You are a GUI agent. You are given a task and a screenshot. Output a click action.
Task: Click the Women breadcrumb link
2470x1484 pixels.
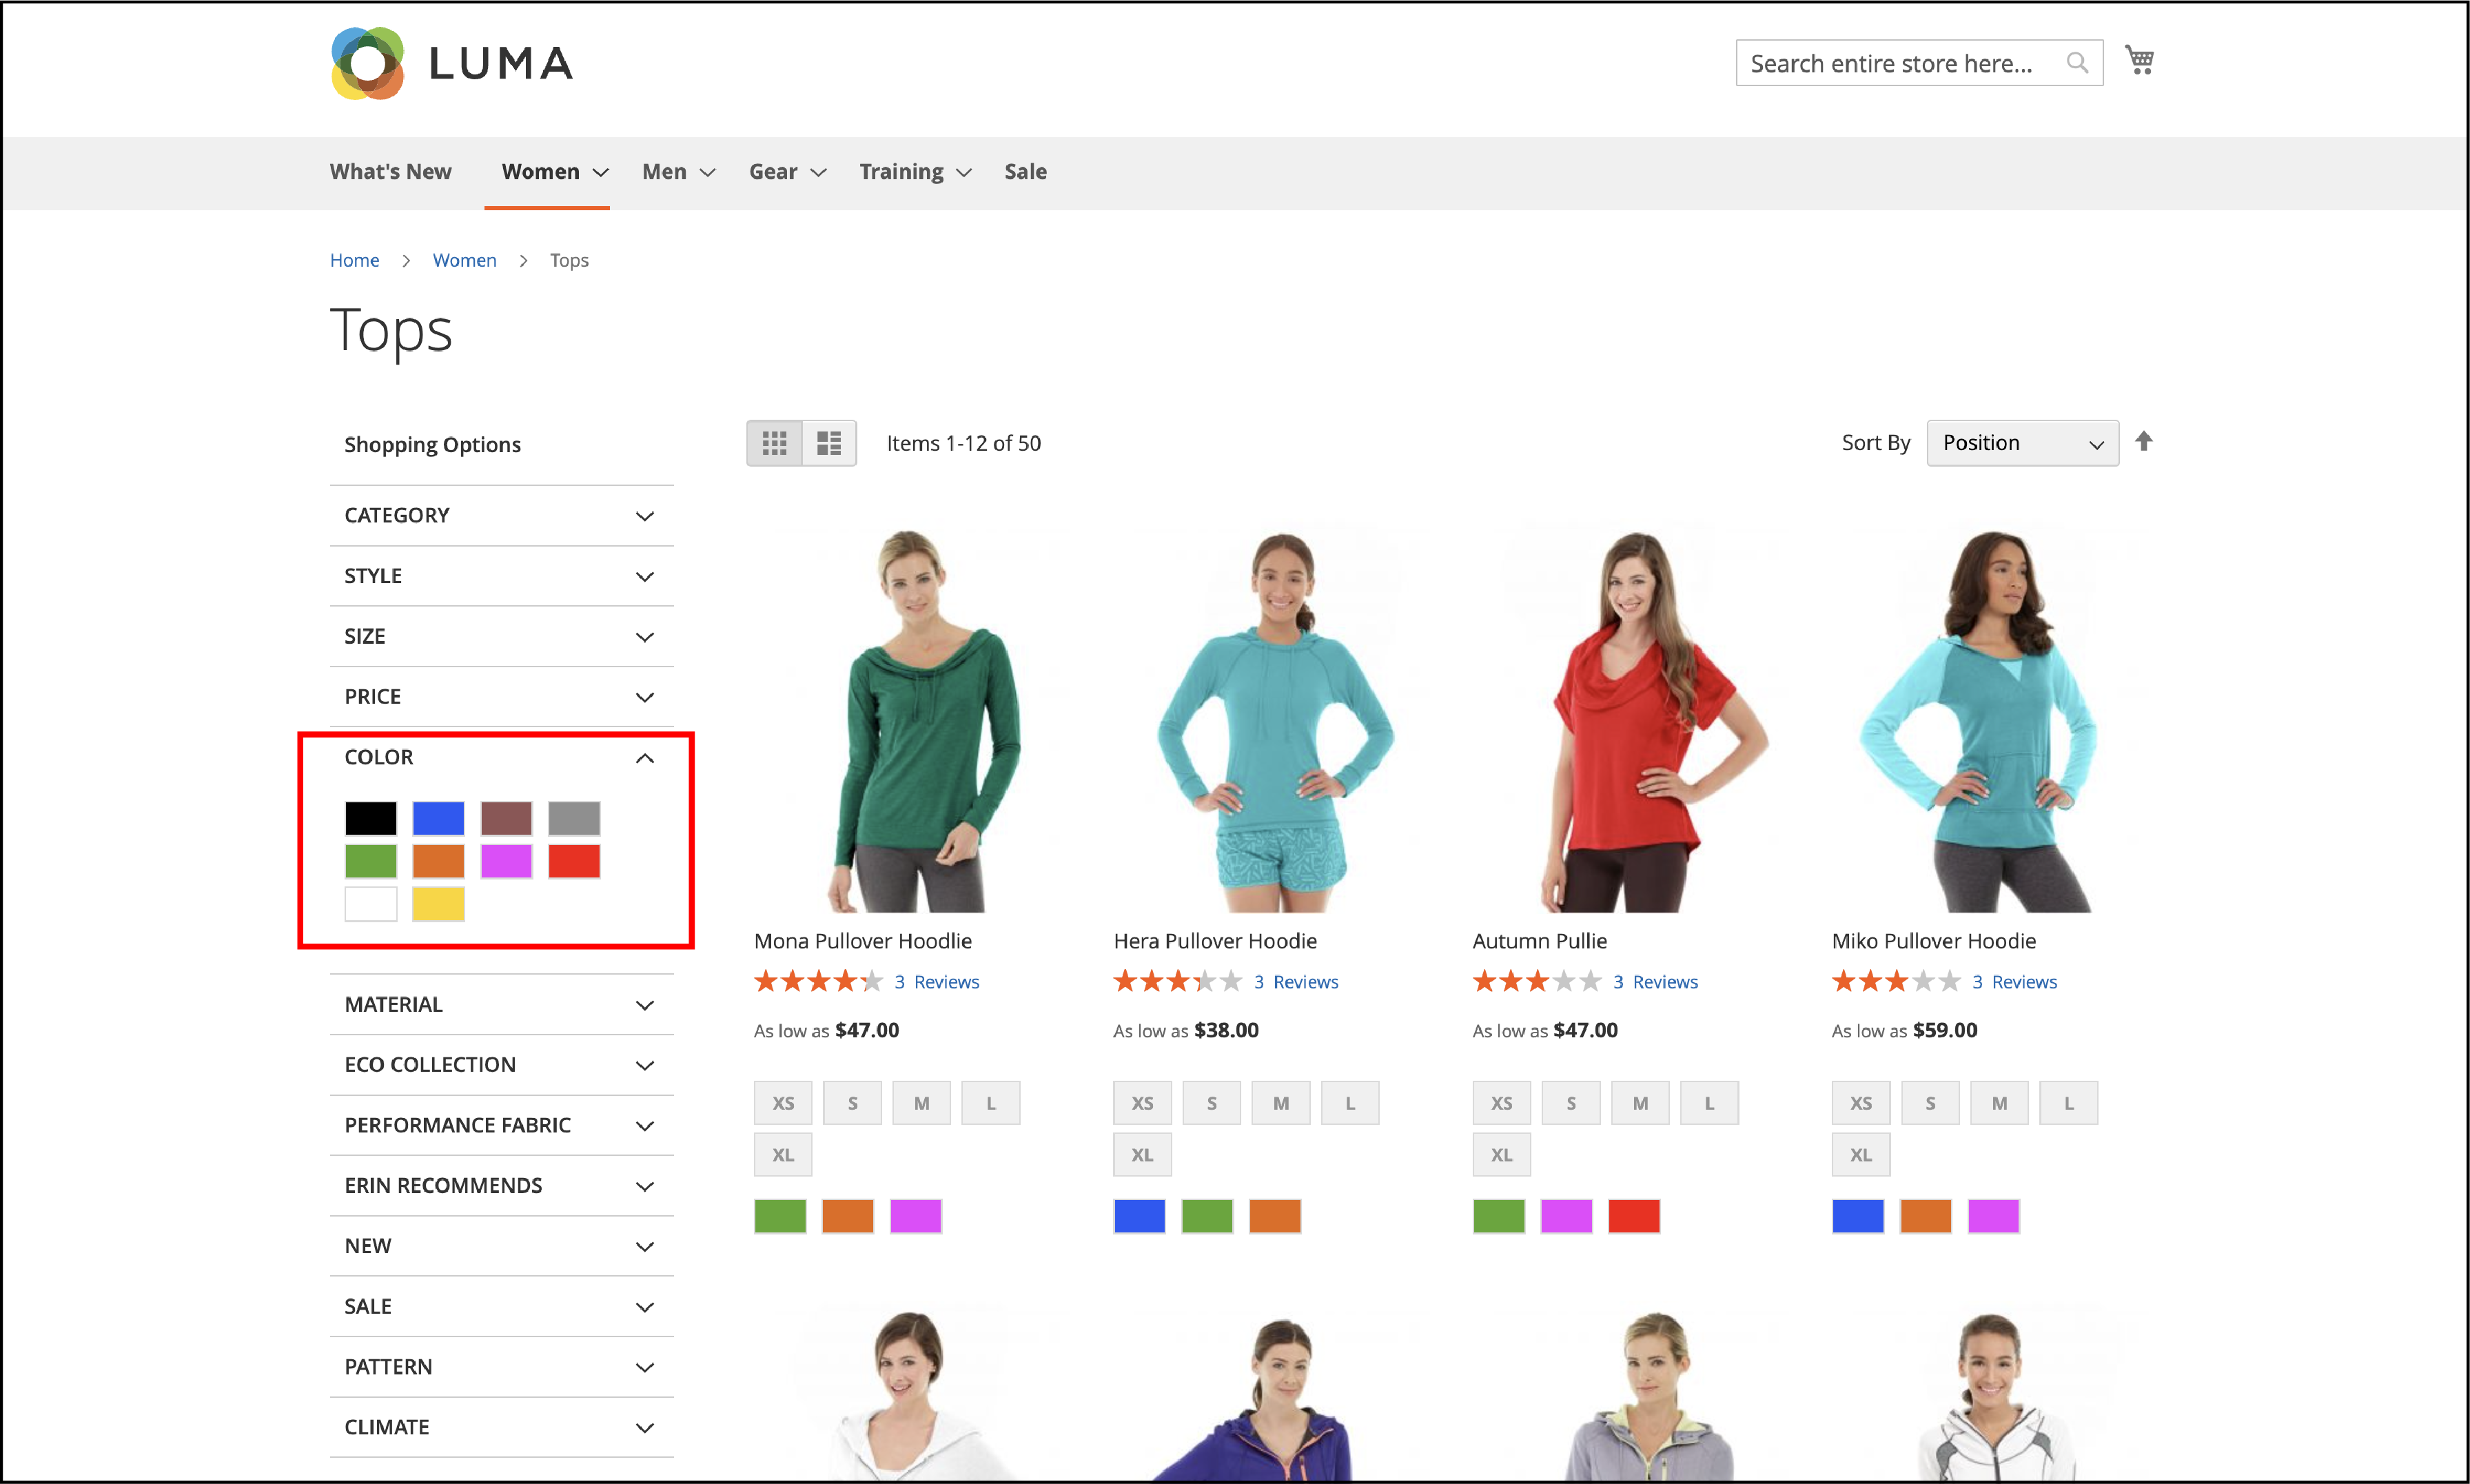pyautogui.click(x=465, y=260)
